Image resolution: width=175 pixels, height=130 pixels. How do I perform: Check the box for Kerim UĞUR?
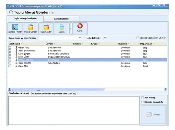coord(10,56)
